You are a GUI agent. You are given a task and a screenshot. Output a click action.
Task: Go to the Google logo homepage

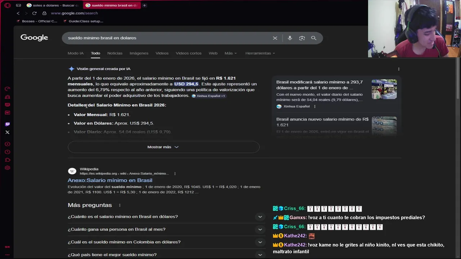34,37
